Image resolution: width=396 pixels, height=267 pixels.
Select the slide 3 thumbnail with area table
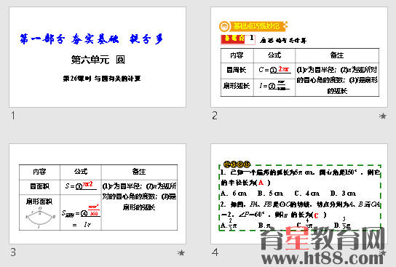click(98, 194)
